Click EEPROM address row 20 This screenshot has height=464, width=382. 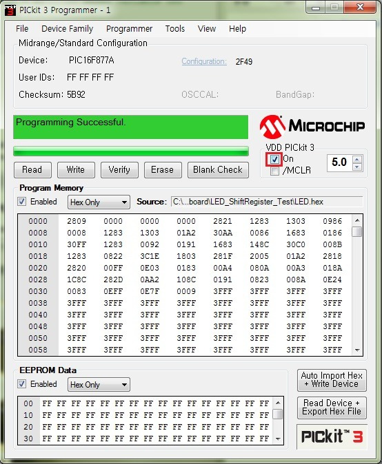(x=28, y=427)
